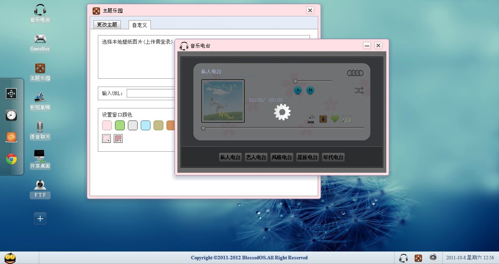Click the album art thumbnail
499x264 pixels.
tap(223, 101)
